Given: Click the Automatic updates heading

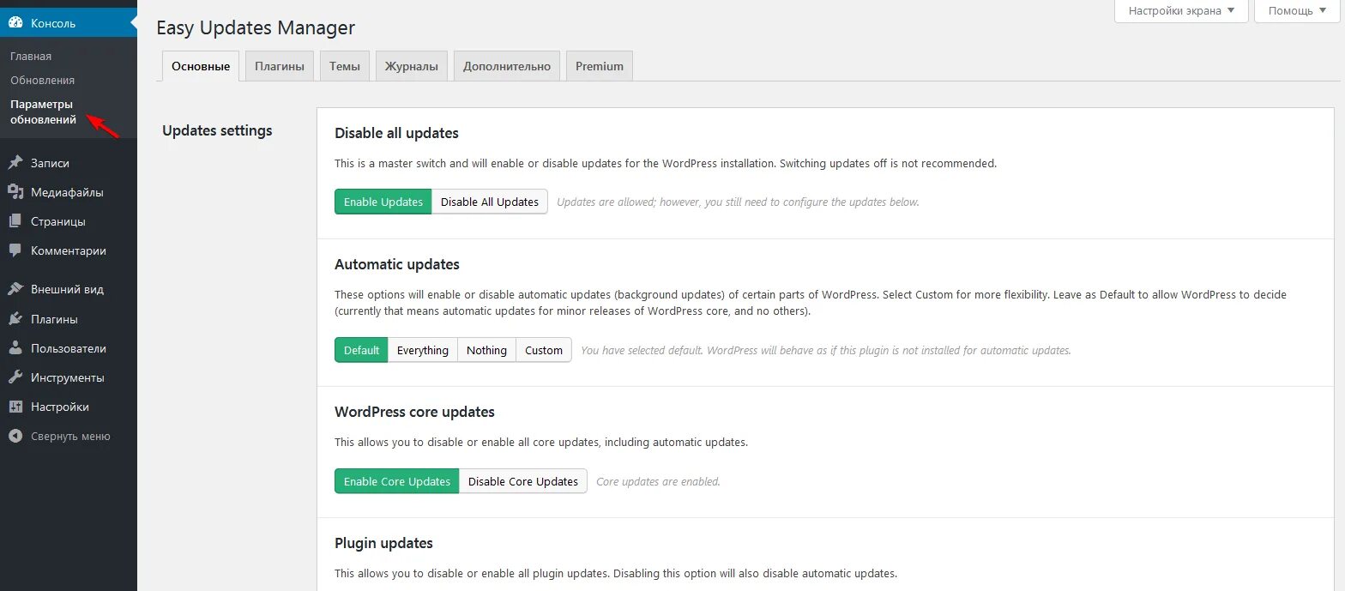Looking at the screenshot, I should point(397,264).
